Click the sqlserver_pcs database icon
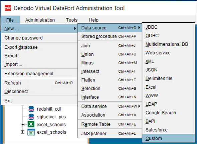The width and height of the screenshot is (197, 144). [31, 117]
